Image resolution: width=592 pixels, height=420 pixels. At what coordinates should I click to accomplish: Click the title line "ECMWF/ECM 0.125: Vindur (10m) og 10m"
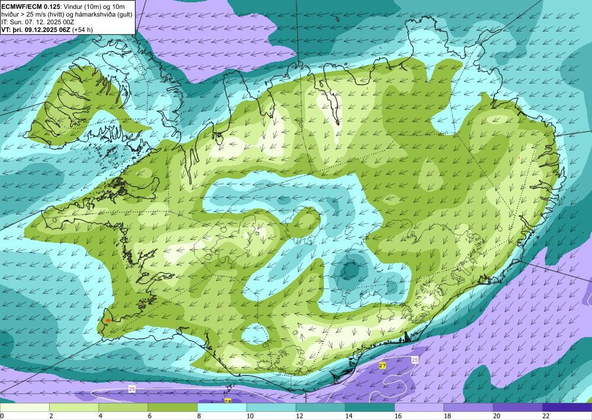coord(63,7)
